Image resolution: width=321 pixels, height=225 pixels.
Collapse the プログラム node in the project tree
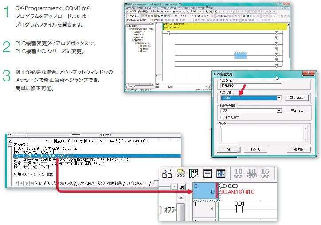pos(133,40)
